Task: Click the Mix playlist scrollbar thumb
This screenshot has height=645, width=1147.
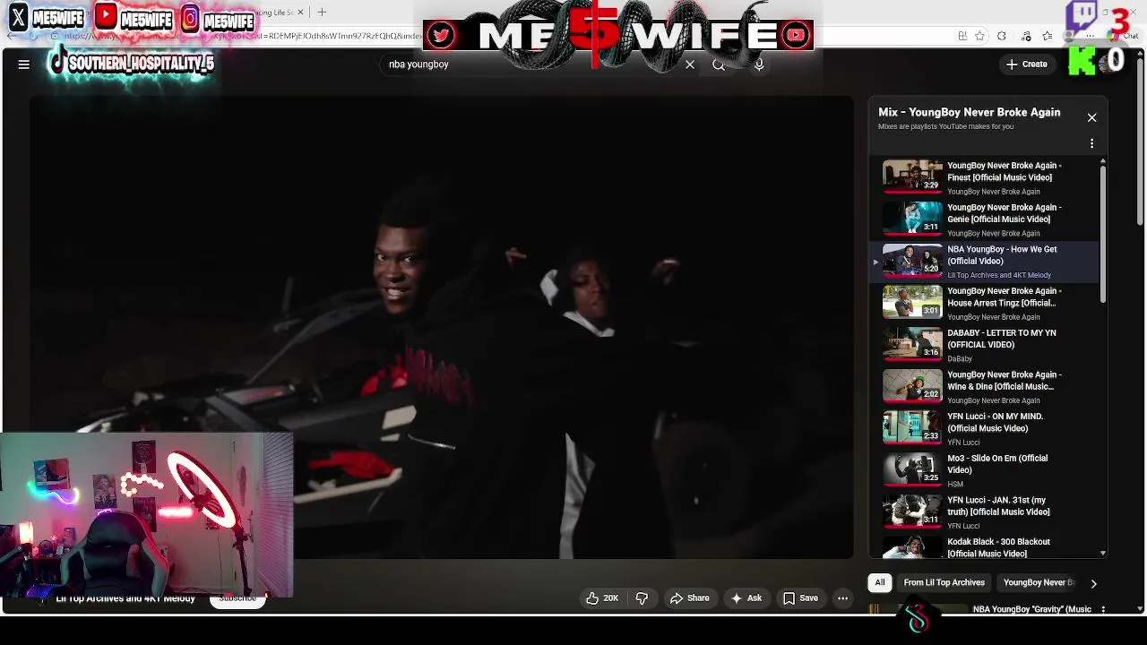Action: (1103, 234)
